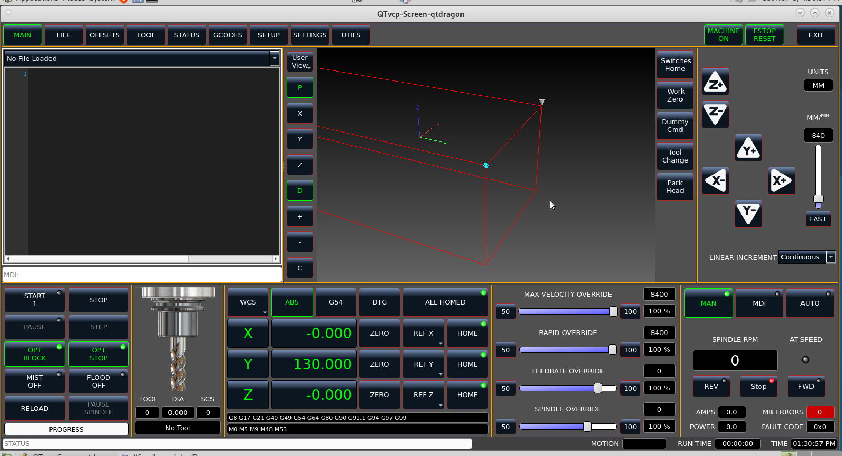
Task: Toggle the OPT BLOCK option
Action: point(35,354)
